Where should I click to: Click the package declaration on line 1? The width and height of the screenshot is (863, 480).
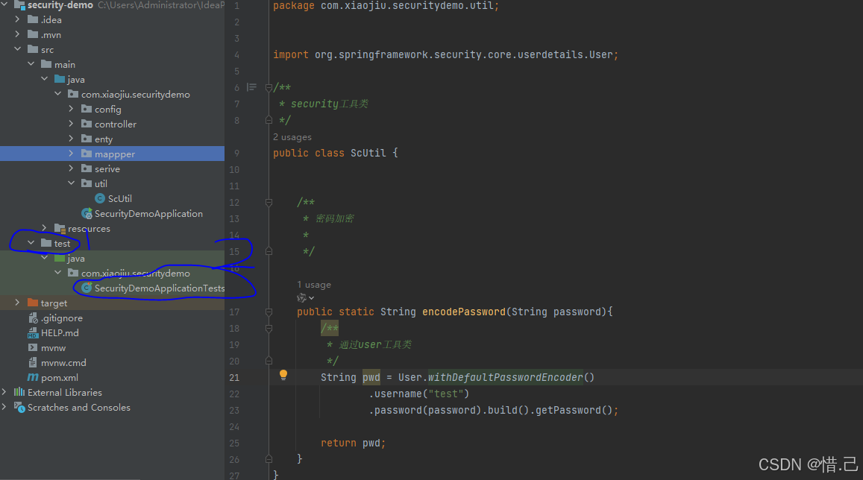386,5
